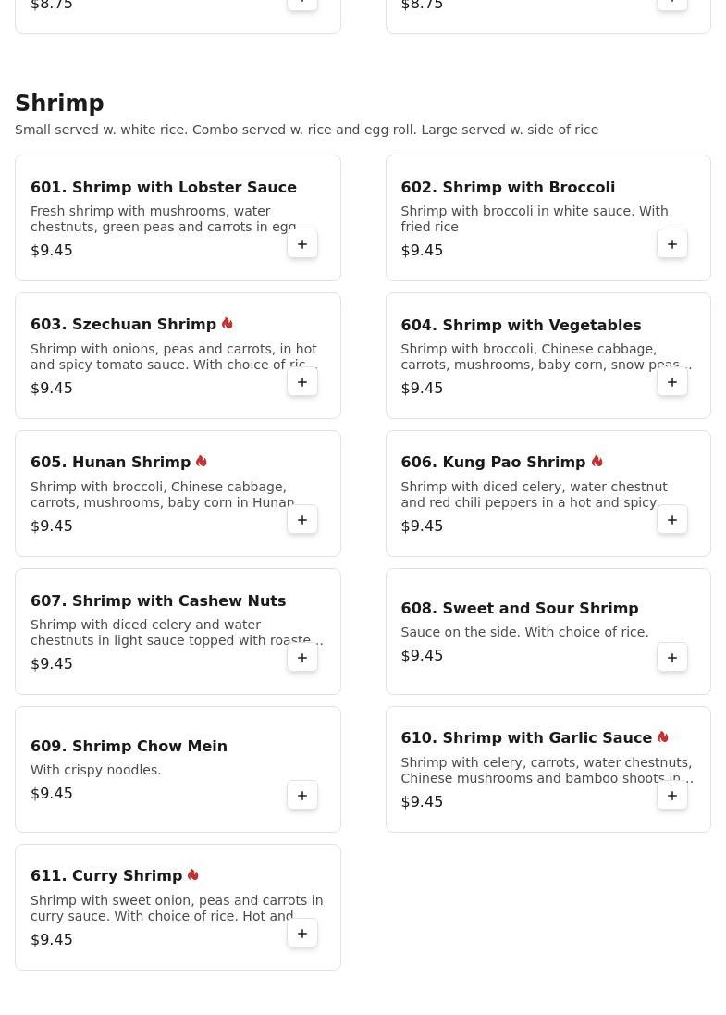Click spicy flame icon beside Szechuan Shrimp
This screenshot has width=726, height=1015.
coord(228,323)
